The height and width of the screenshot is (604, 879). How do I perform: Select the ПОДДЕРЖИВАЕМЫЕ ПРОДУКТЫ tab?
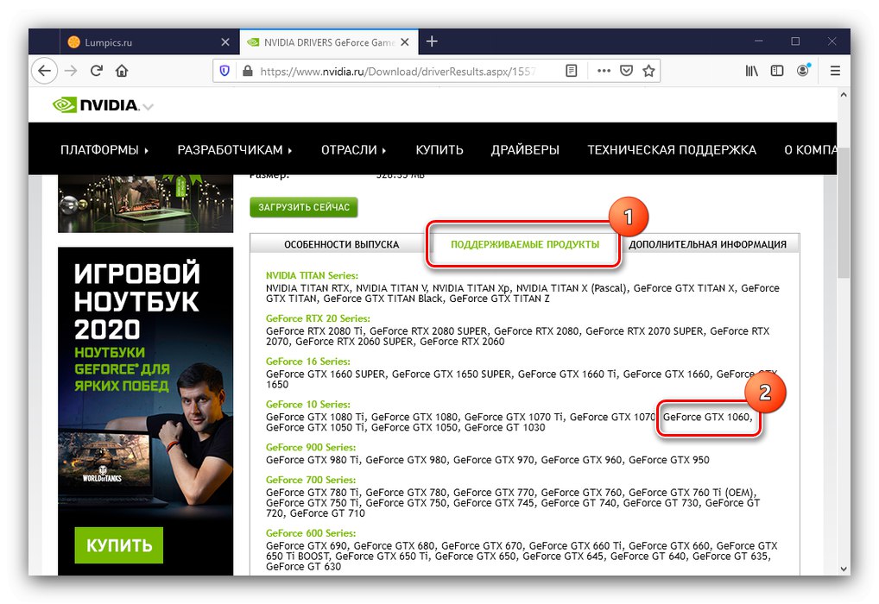tap(525, 244)
